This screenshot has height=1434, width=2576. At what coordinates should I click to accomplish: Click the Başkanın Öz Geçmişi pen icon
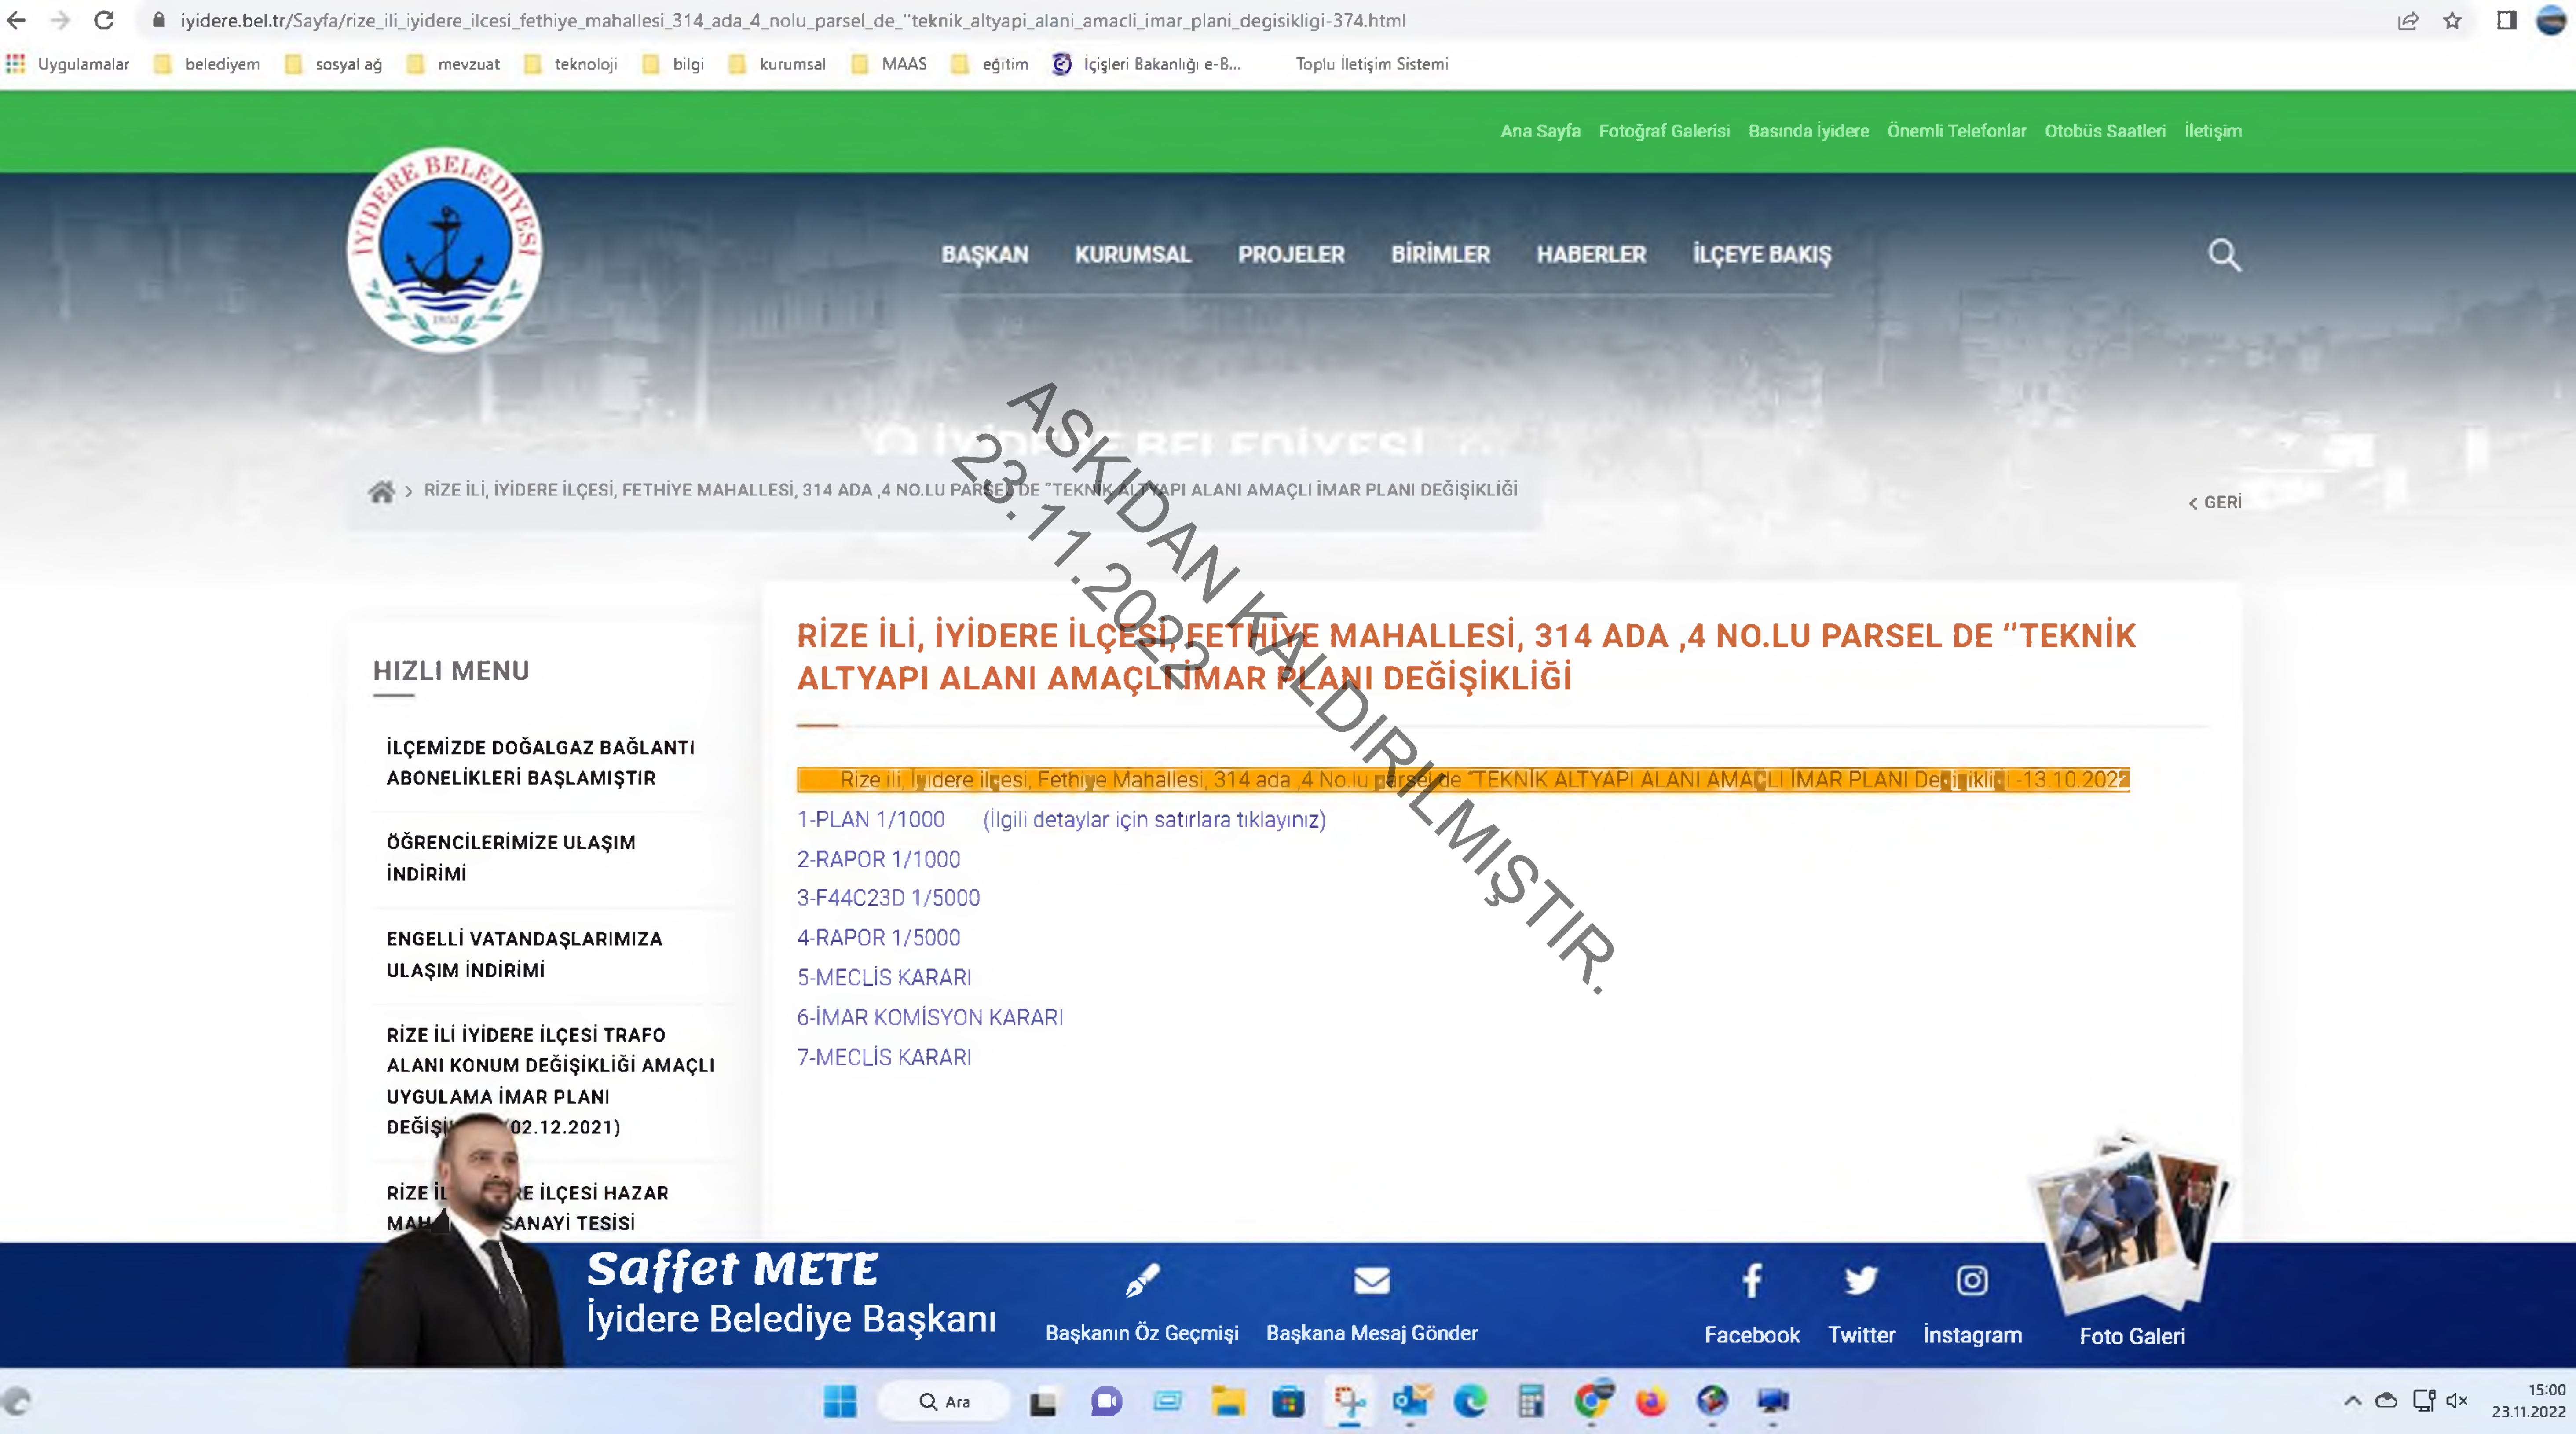point(1141,1281)
